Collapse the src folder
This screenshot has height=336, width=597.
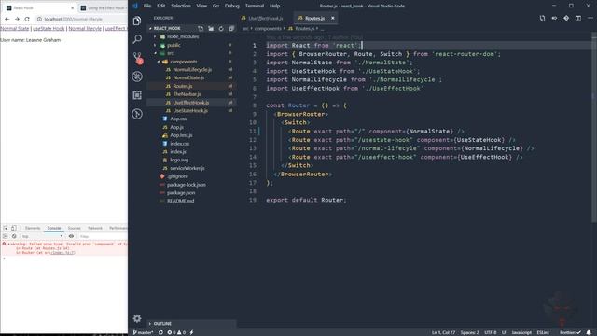(x=156, y=53)
